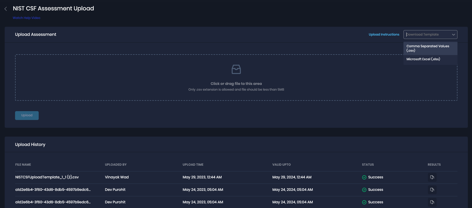This screenshot has height=208, width=472.
Task: Choose Microsoft Excel (.xlsx) option
Action: pos(430,59)
